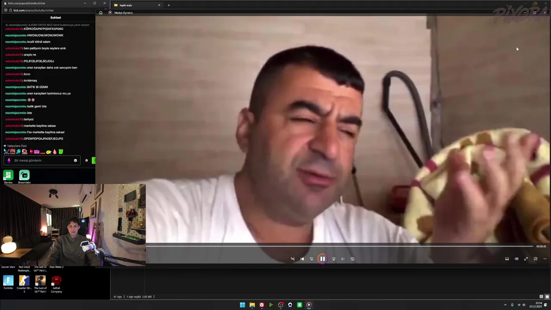Focus the 'Bir mesaj gönderin' chat input
The image size is (551, 310).
[42, 160]
